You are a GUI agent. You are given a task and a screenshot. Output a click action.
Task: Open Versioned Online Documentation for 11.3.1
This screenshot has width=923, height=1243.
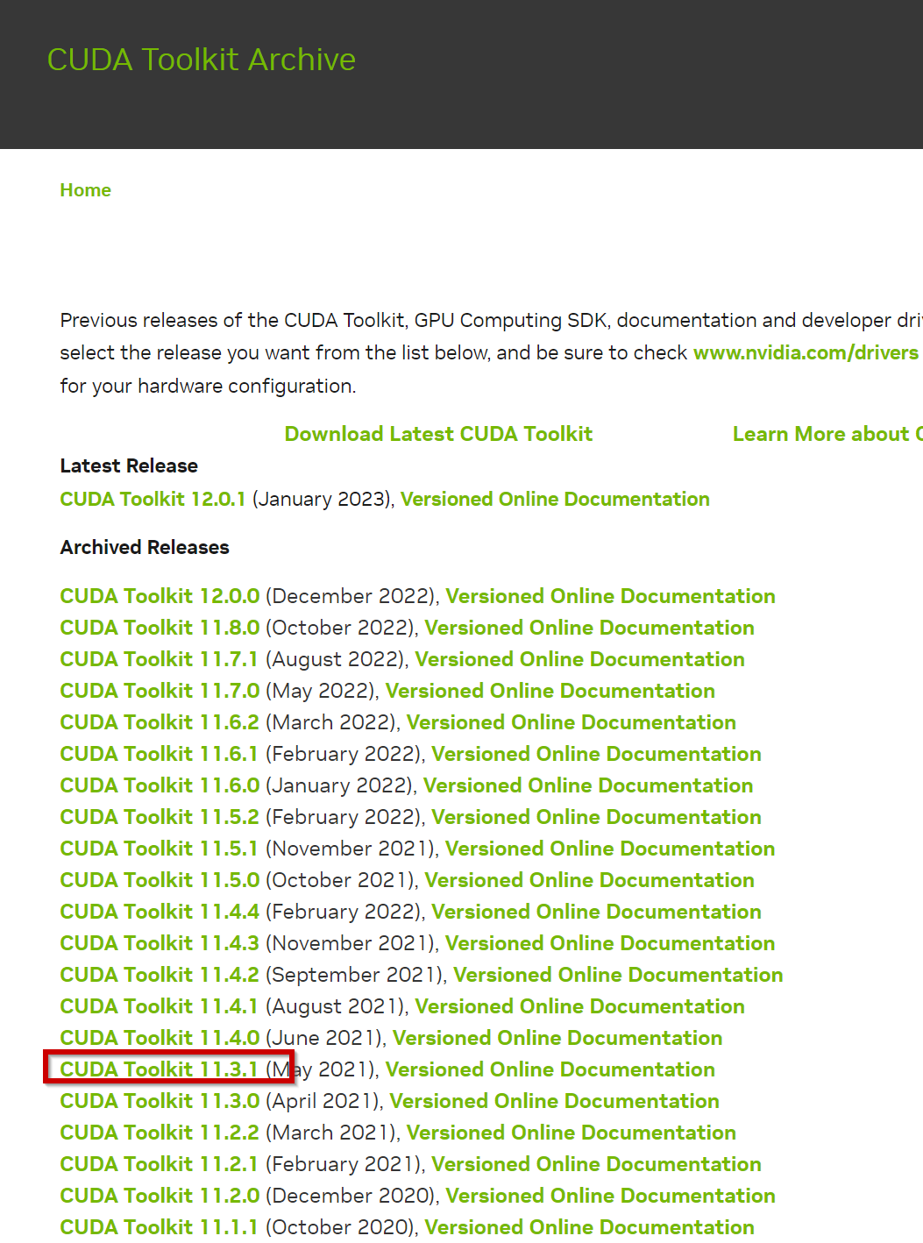(550, 1069)
